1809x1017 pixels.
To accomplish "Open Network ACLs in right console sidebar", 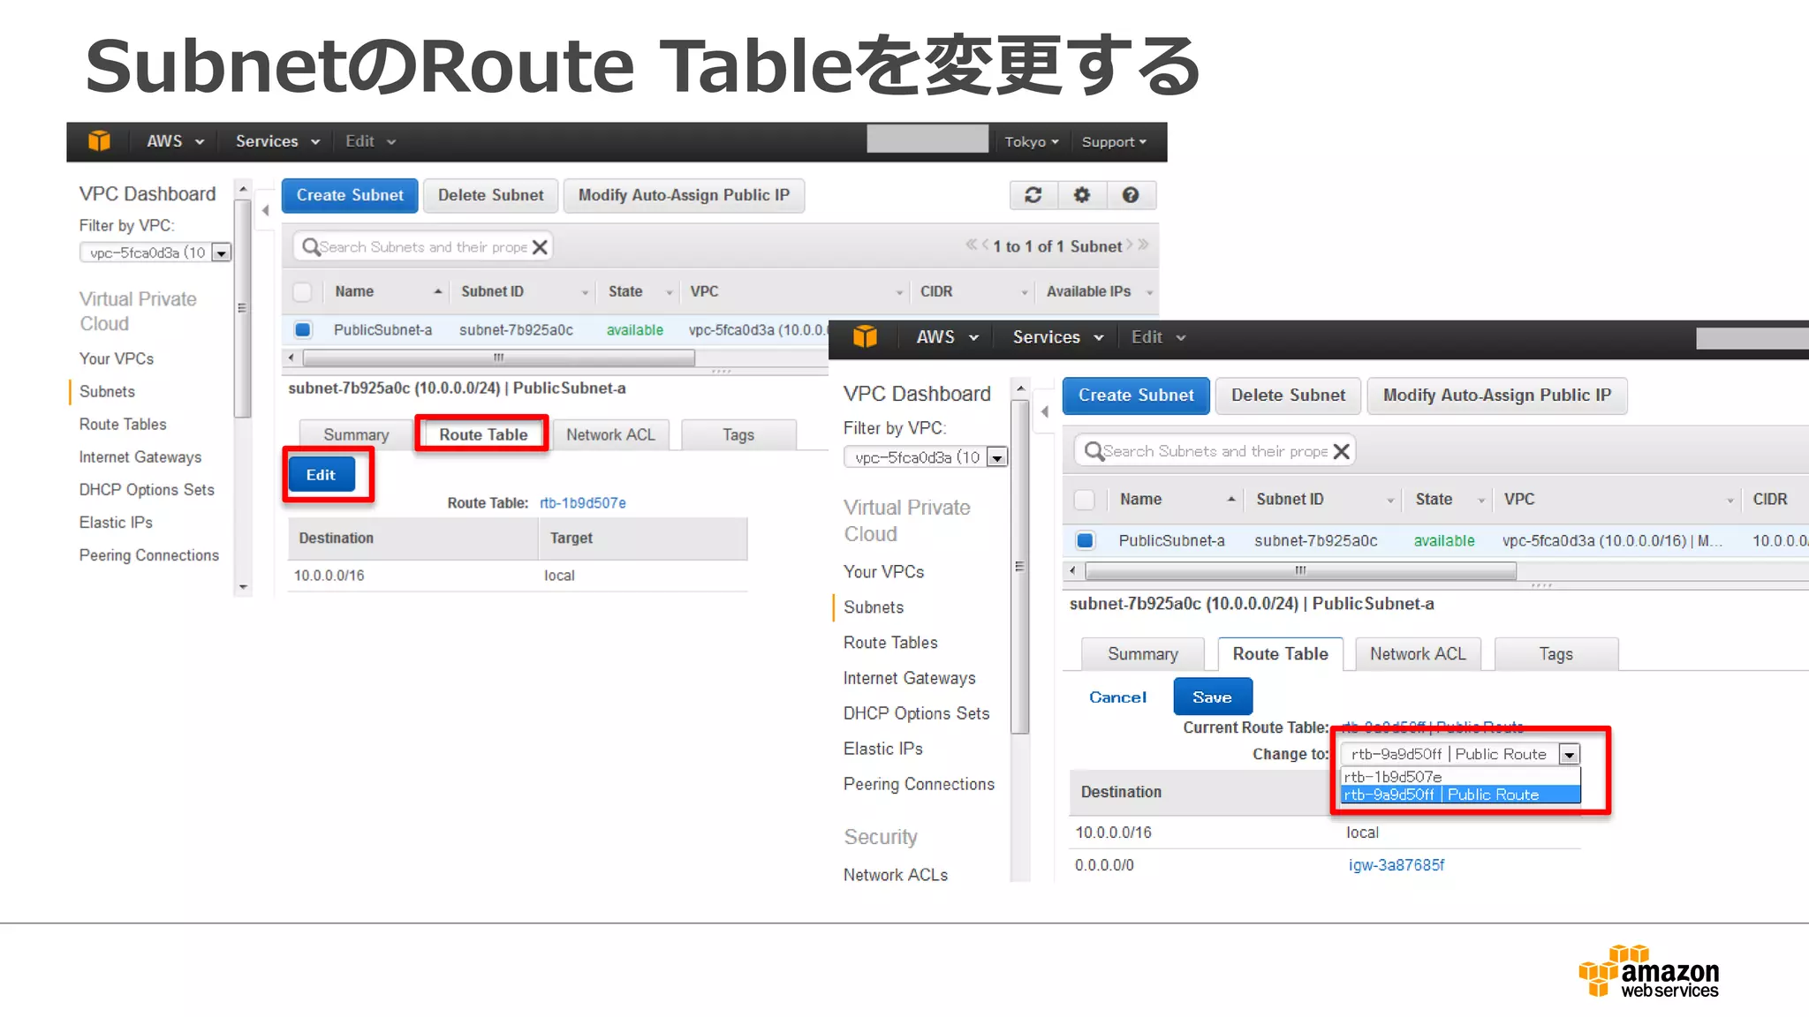I will [x=896, y=875].
